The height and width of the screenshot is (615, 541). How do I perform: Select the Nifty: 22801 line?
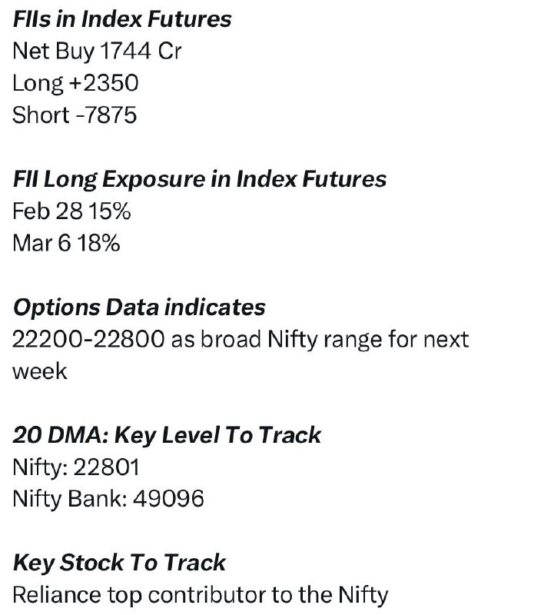point(76,467)
